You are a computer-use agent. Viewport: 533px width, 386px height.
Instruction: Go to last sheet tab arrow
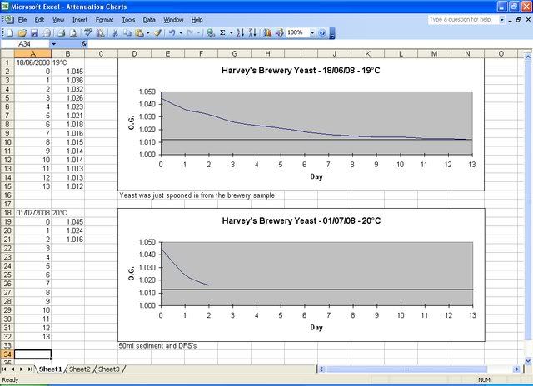coord(30,369)
